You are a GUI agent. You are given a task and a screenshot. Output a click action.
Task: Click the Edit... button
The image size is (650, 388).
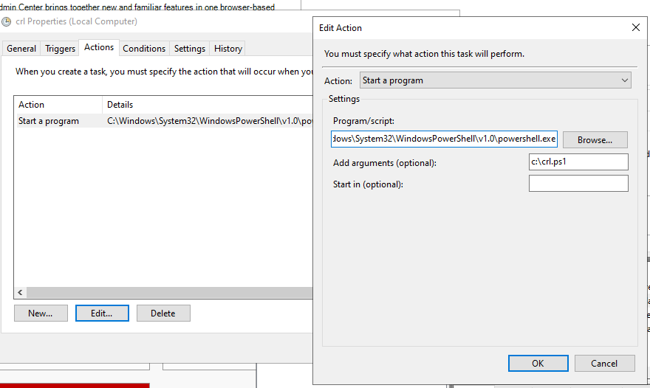coord(102,313)
